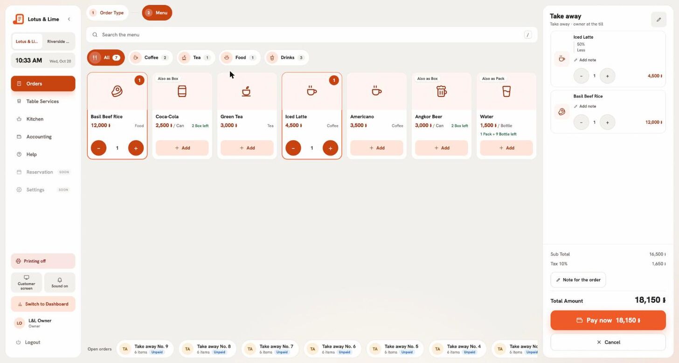Filter menu by the Coffee category
679x363 pixels.
pyautogui.click(x=151, y=57)
